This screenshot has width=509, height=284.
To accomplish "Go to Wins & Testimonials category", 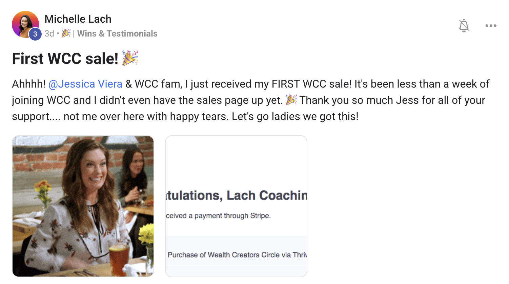I will coord(117,33).
